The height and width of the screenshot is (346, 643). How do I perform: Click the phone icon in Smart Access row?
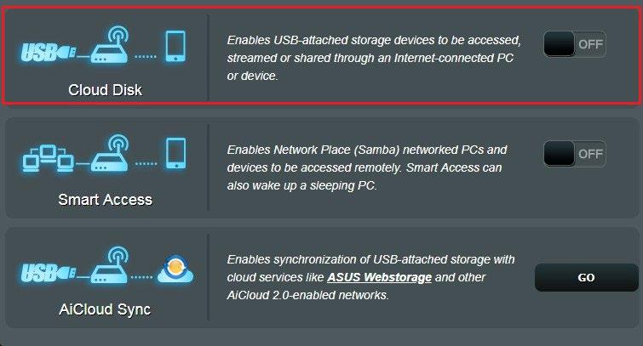tap(175, 154)
